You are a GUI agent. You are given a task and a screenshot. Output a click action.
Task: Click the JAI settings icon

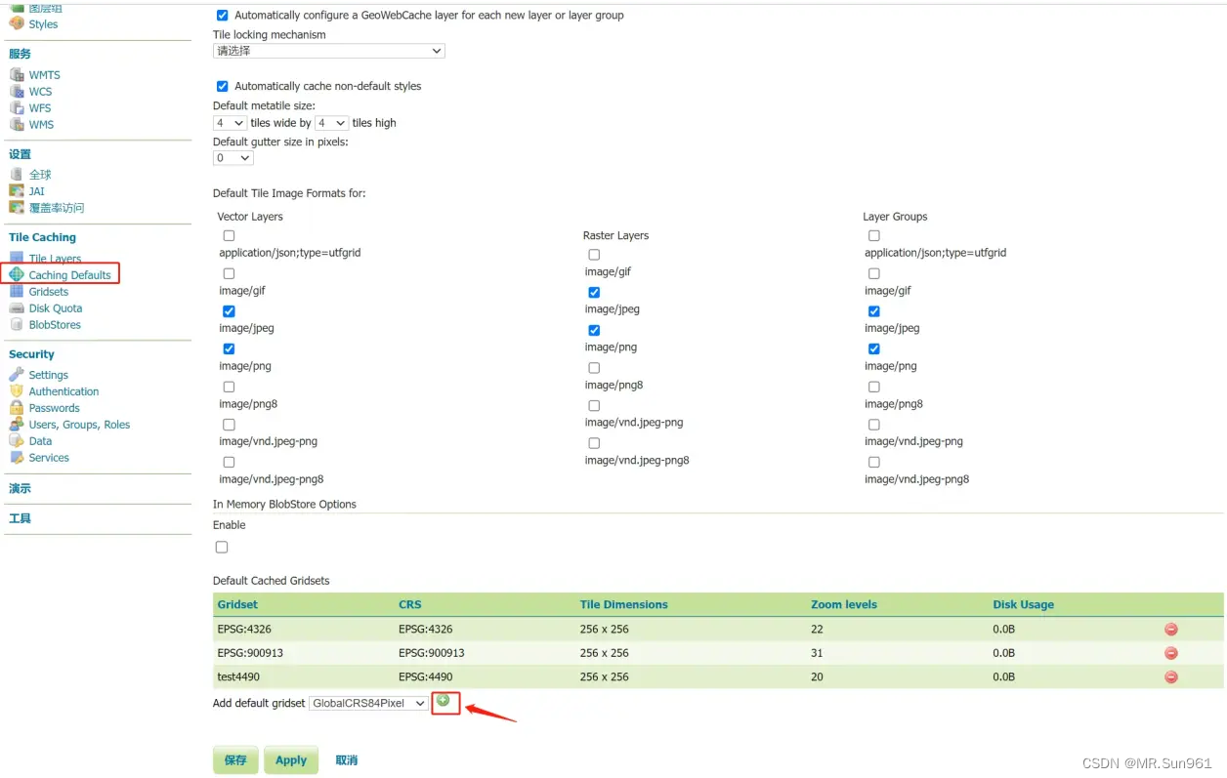click(x=17, y=190)
